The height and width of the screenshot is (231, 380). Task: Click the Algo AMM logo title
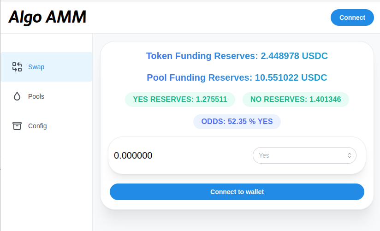coord(47,17)
